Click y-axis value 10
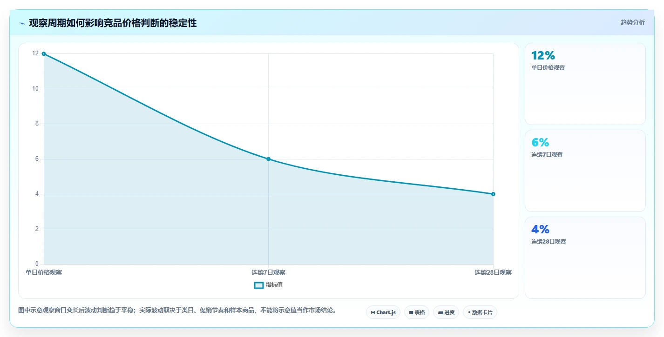The width and height of the screenshot is (664, 337). (35, 89)
